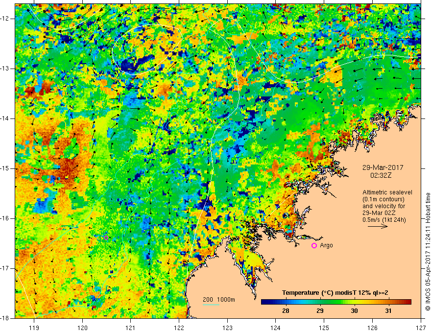Click the latitude axis label -17
Viewport: 431px width, 333px height.
click(x=5, y=268)
